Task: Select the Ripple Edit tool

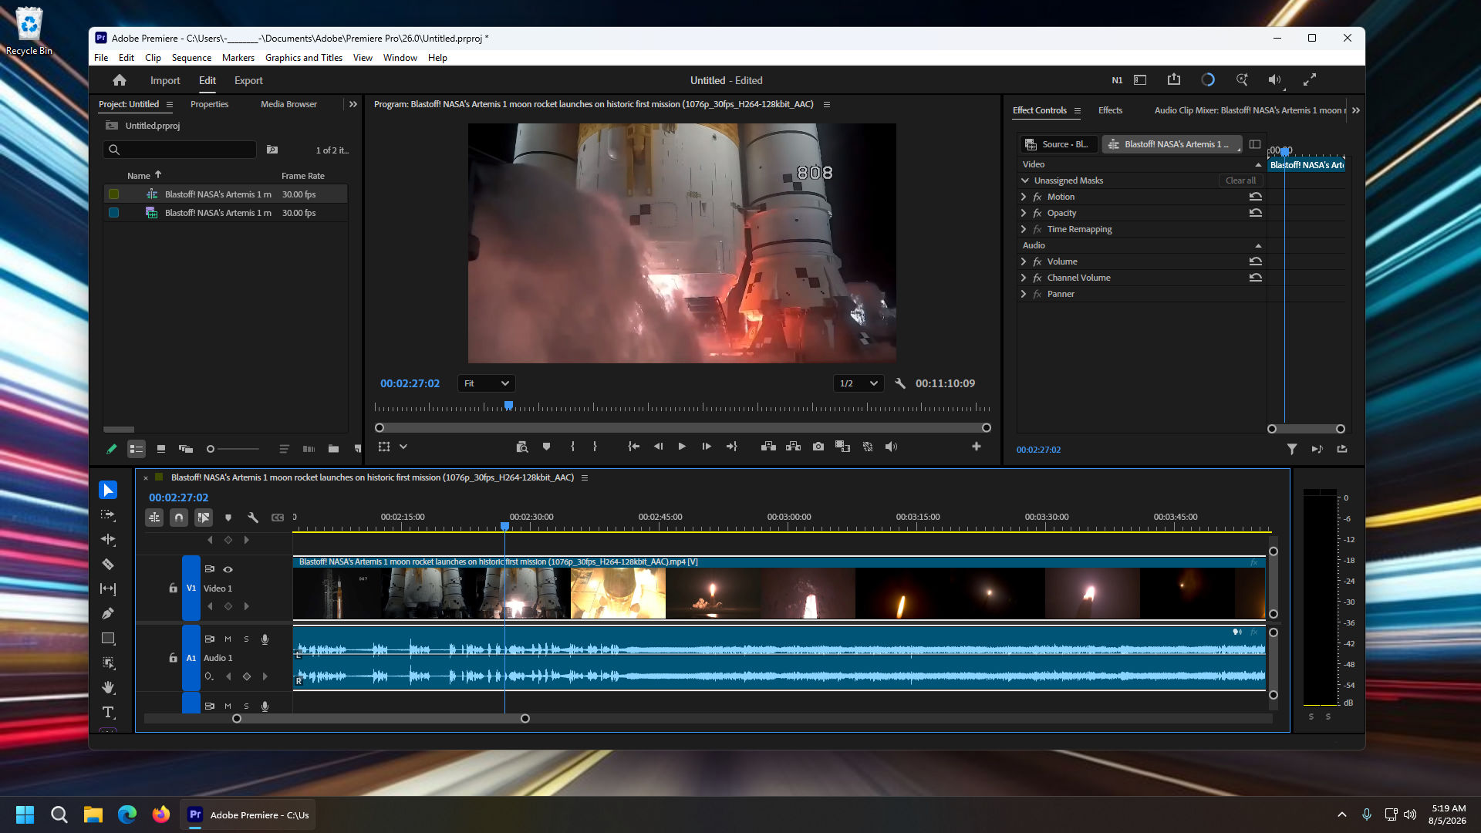Action: [108, 540]
